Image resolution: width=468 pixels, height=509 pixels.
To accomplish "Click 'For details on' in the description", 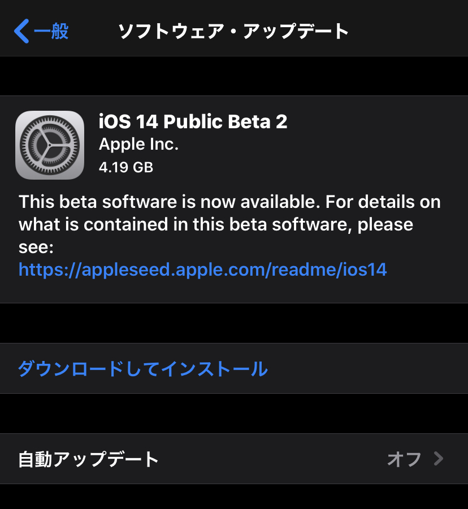I will [383, 202].
